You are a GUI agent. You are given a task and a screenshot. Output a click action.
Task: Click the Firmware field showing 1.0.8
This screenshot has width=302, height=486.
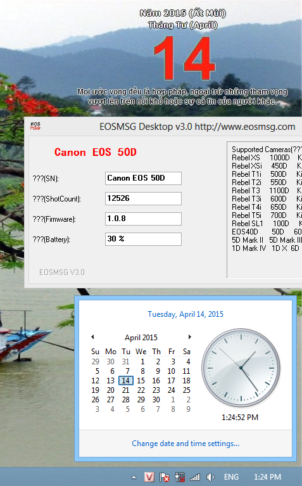tap(143, 219)
